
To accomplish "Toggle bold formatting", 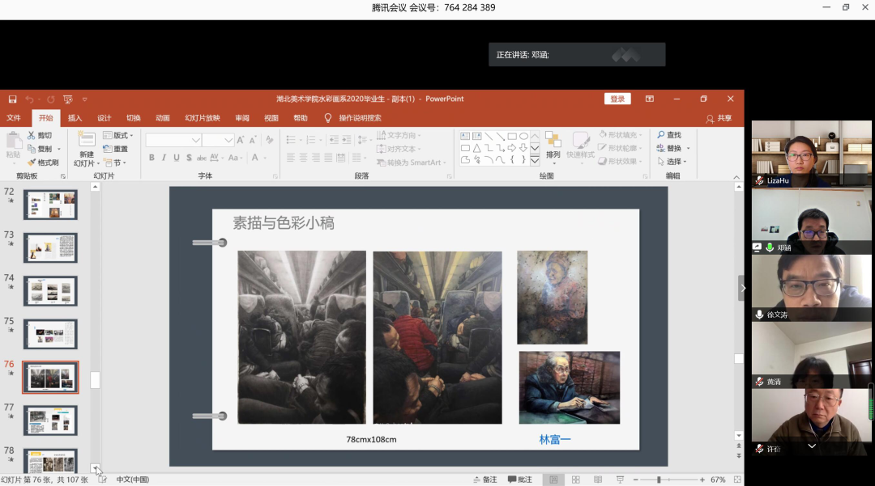I will pyautogui.click(x=152, y=158).
